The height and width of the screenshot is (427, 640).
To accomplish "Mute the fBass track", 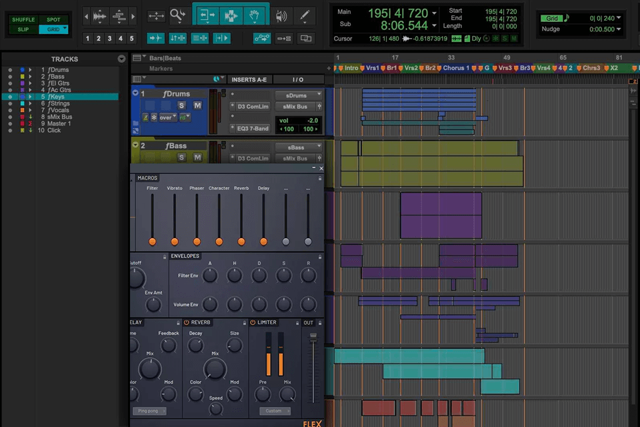I will point(197,157).
